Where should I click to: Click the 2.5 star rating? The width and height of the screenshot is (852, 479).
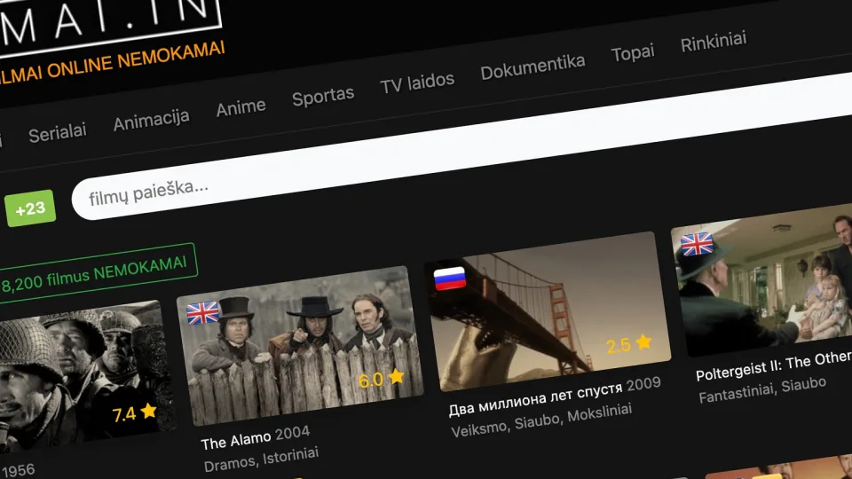[628, 344]
